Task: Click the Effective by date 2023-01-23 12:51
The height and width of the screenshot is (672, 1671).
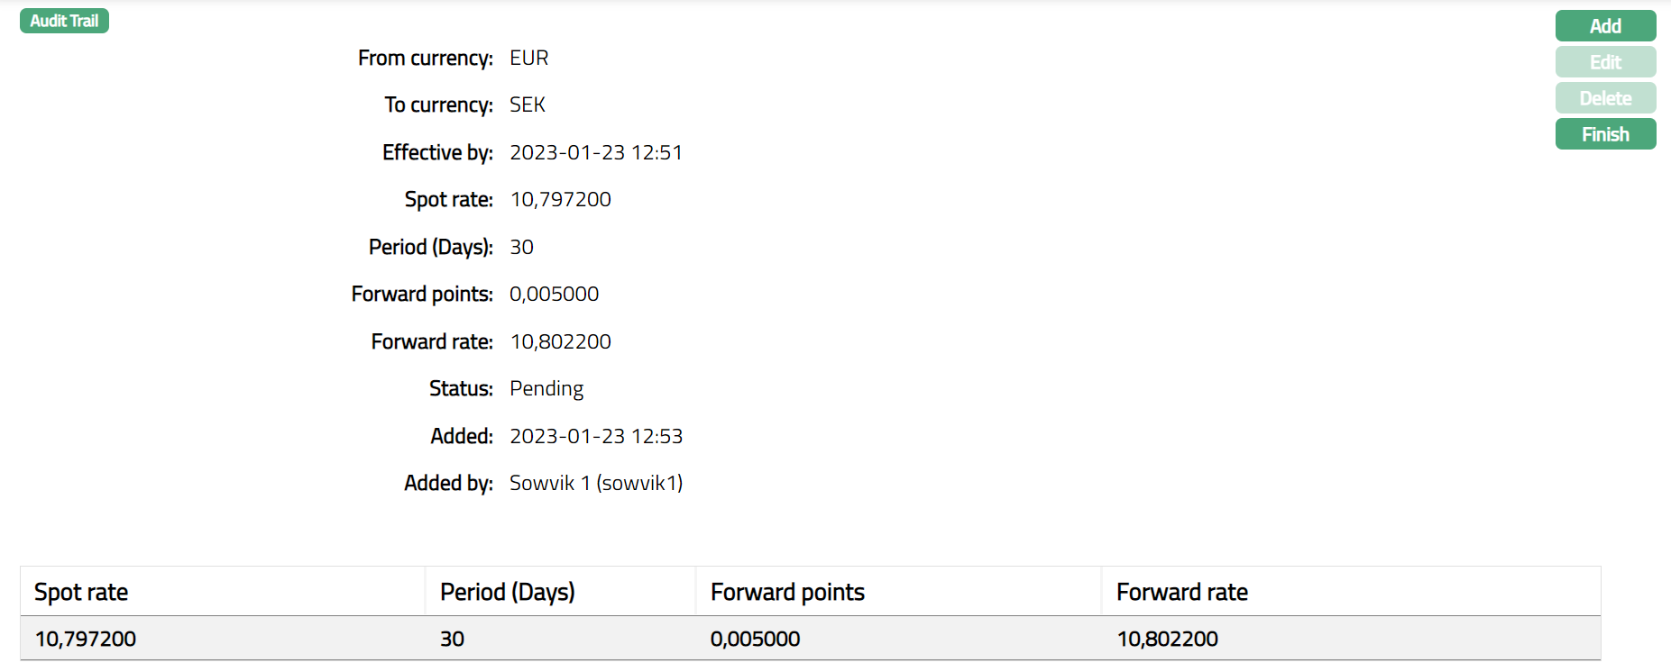Action: tap(595, 152)
